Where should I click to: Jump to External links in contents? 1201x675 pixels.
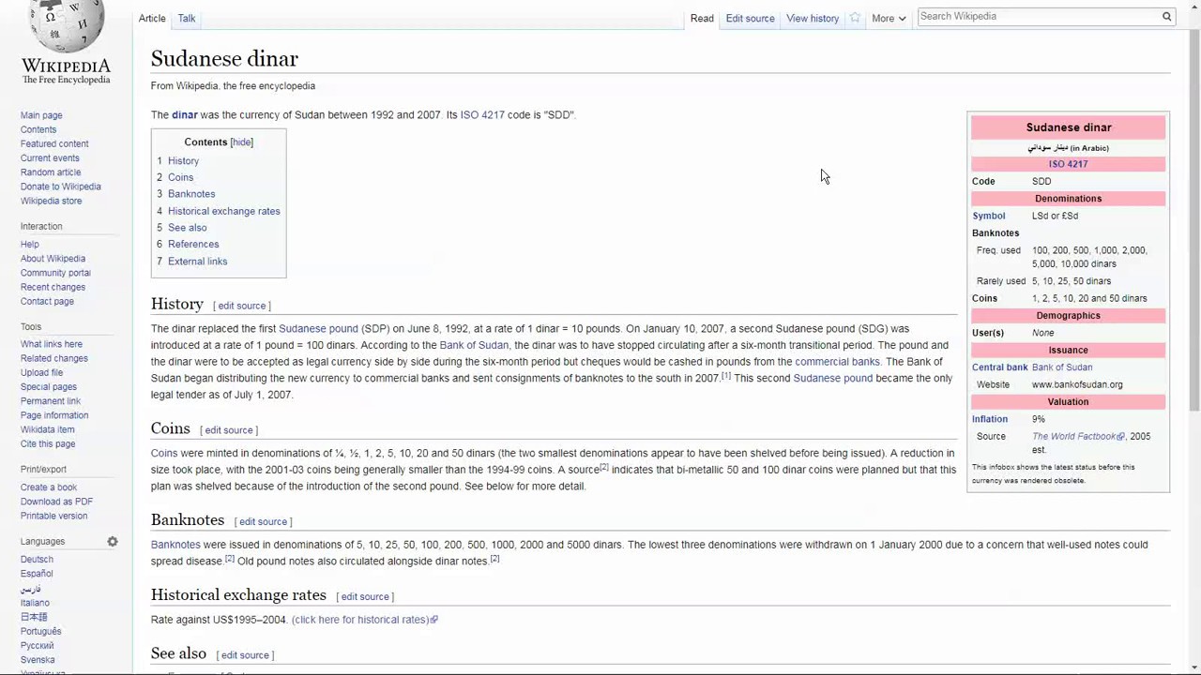click(198, 262)
